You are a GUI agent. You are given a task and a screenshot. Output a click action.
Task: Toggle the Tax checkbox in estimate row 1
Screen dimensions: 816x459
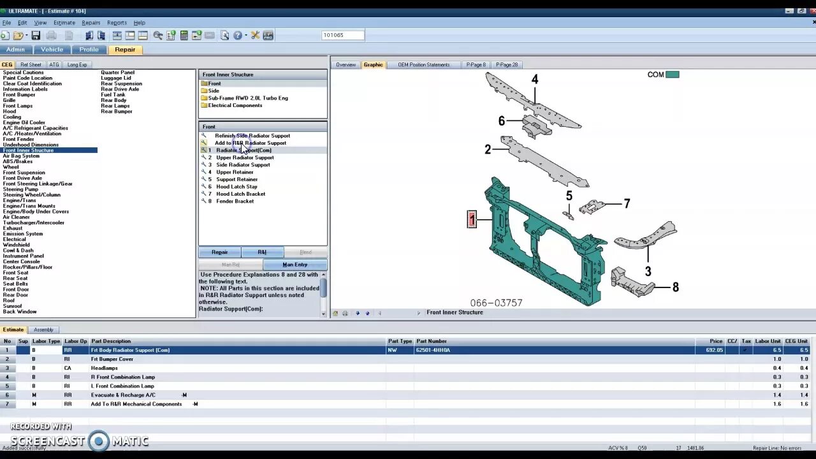tap(746, 350)
